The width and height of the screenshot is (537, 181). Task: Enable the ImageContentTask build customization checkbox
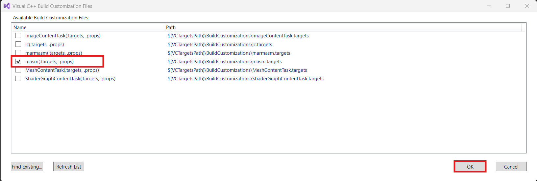18,35
